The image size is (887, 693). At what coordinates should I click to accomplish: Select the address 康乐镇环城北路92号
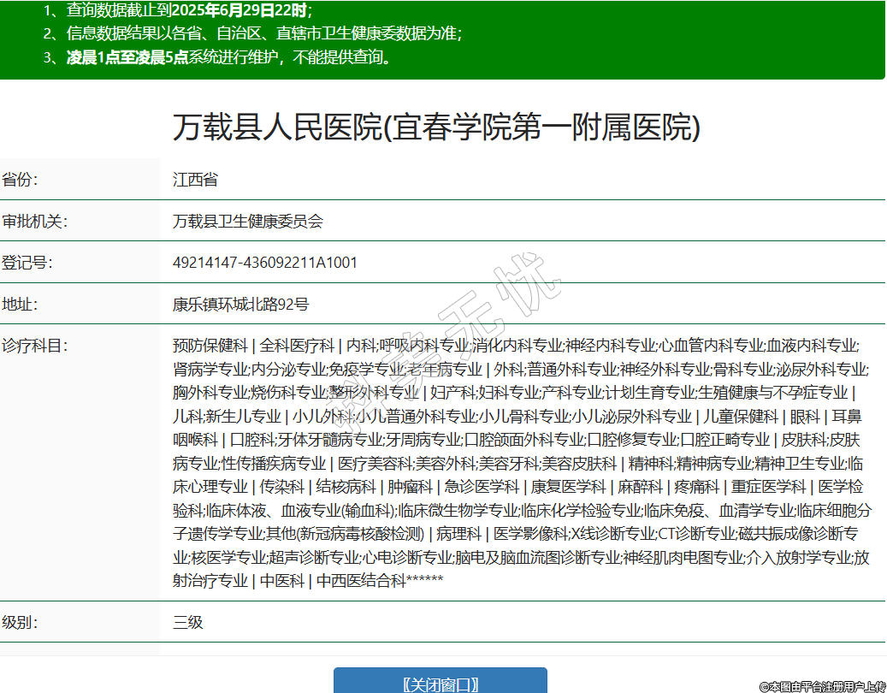coord(240,304)
